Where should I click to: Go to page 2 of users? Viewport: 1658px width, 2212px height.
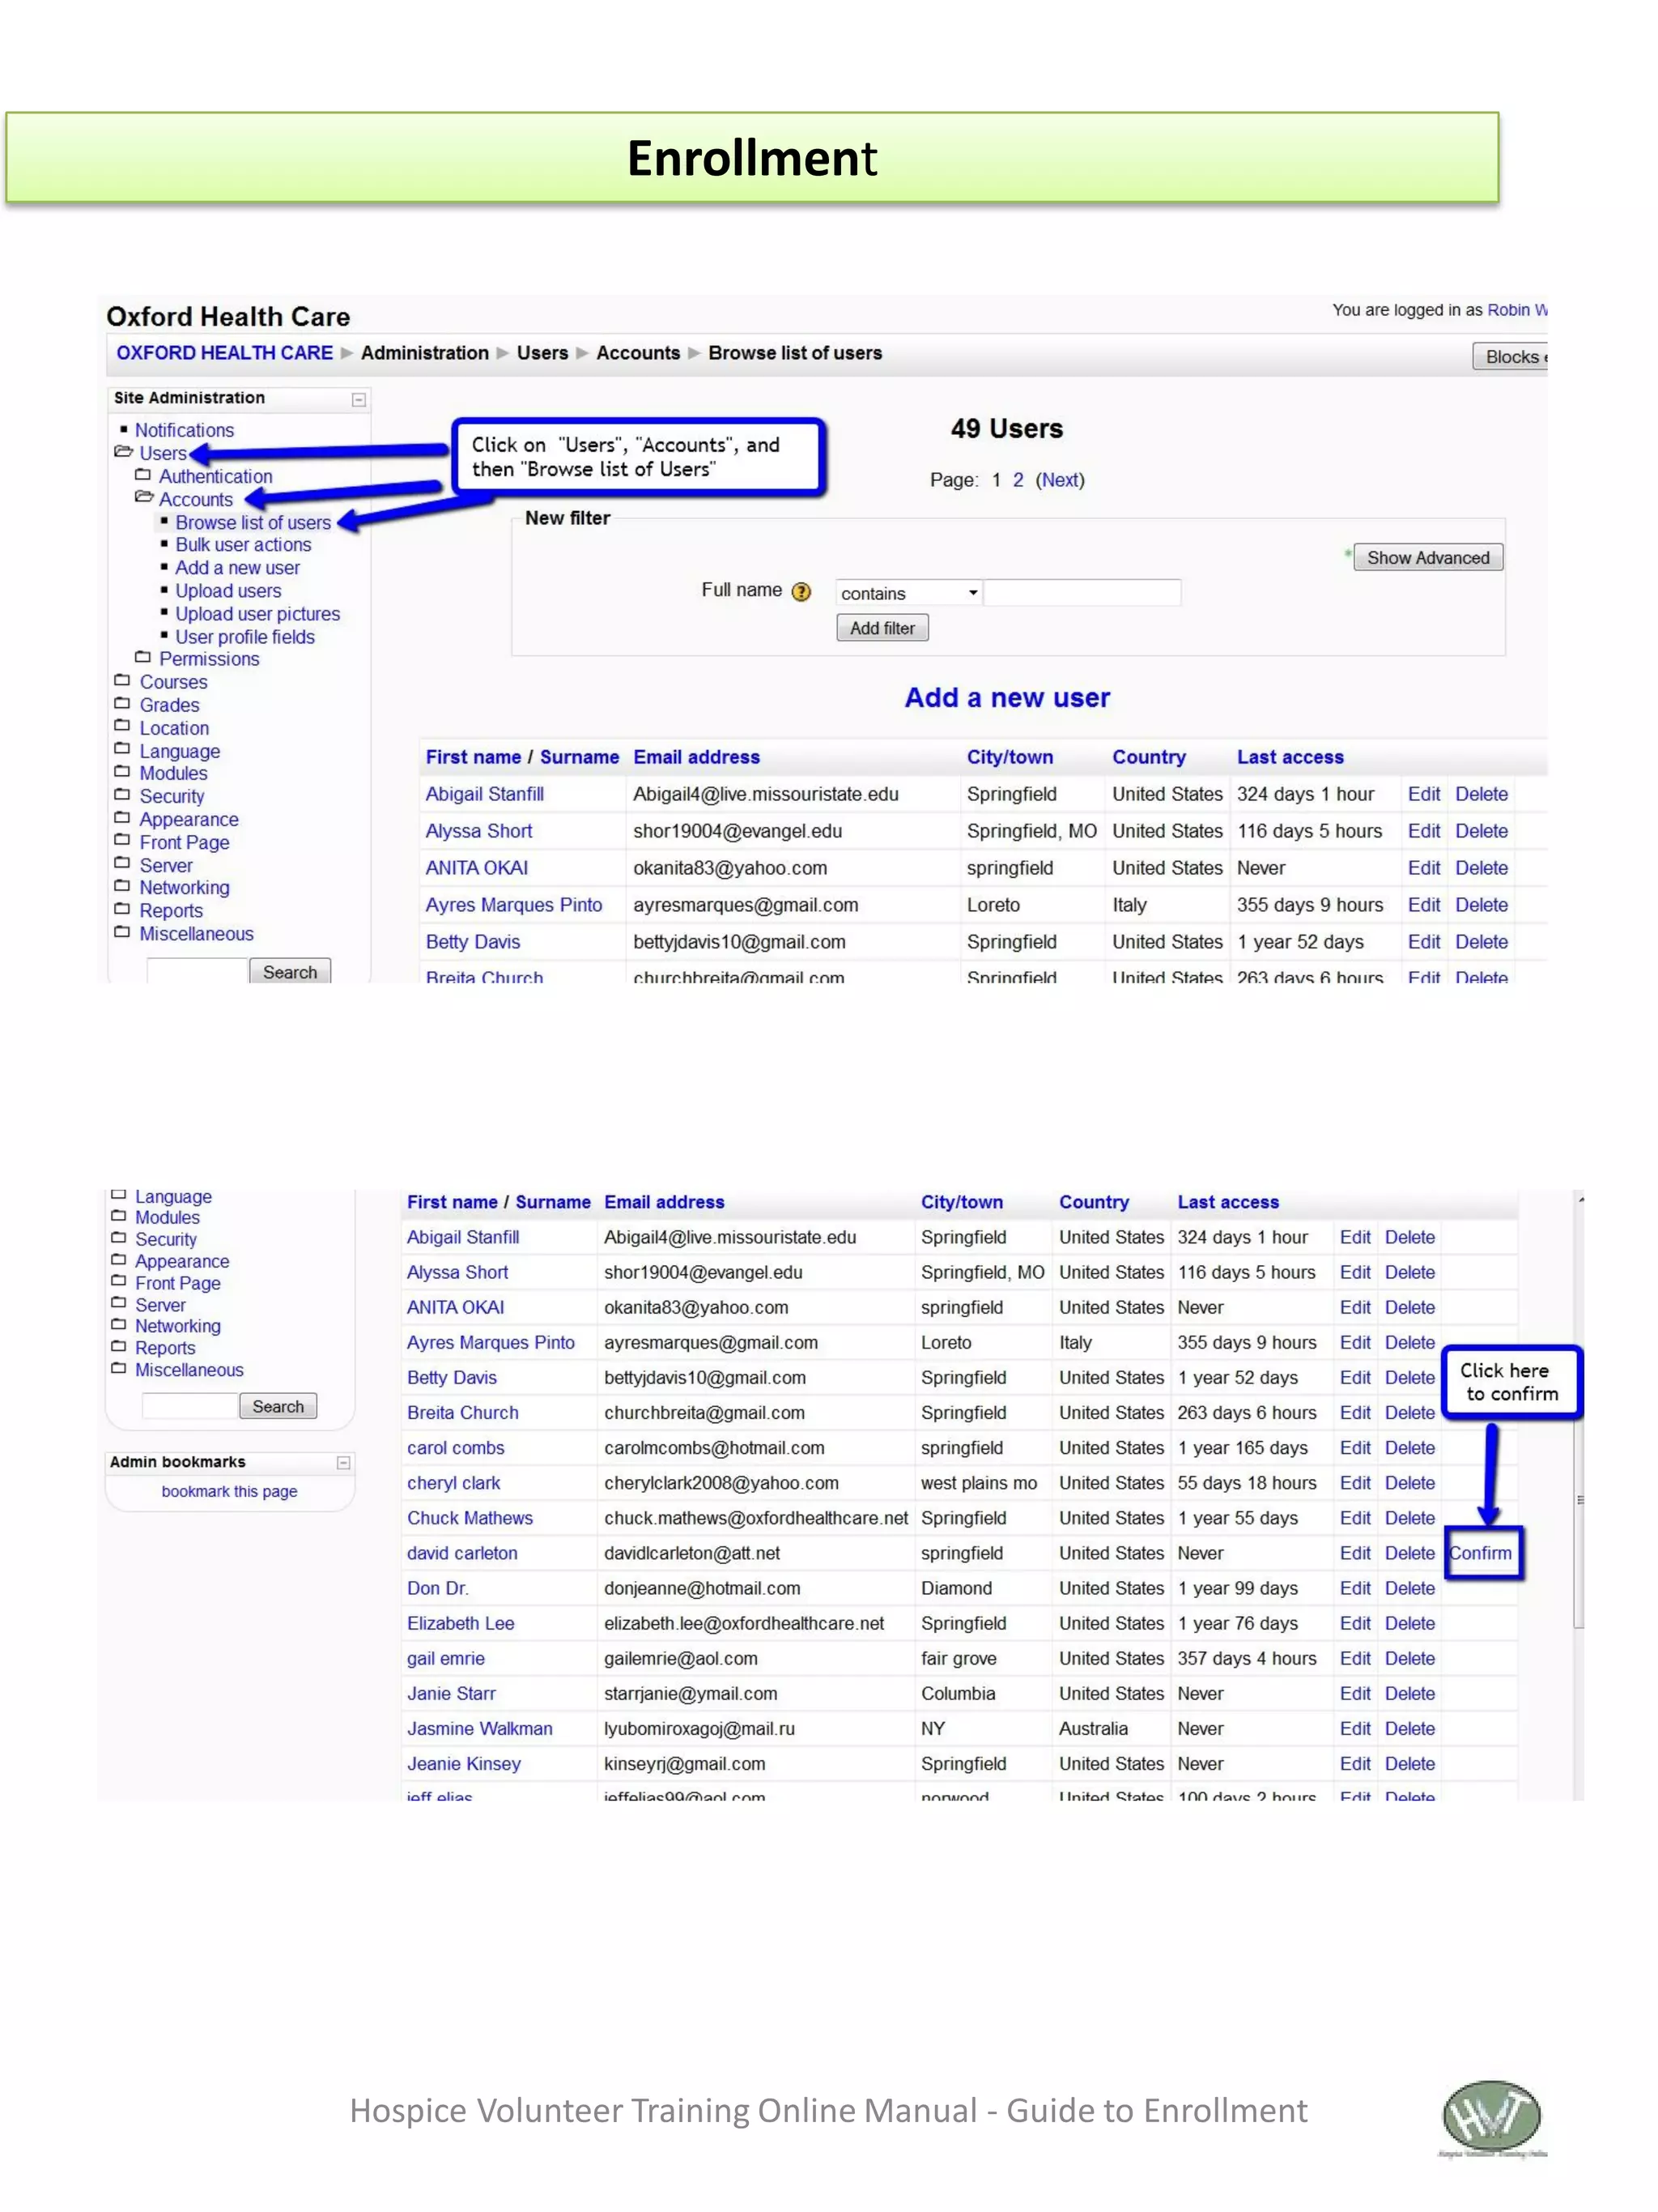pos(1018,480)
